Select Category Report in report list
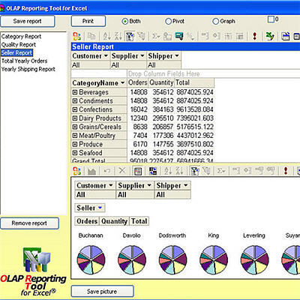The width and height of the screenshot is (300, 300). click(x=21, y=37)
